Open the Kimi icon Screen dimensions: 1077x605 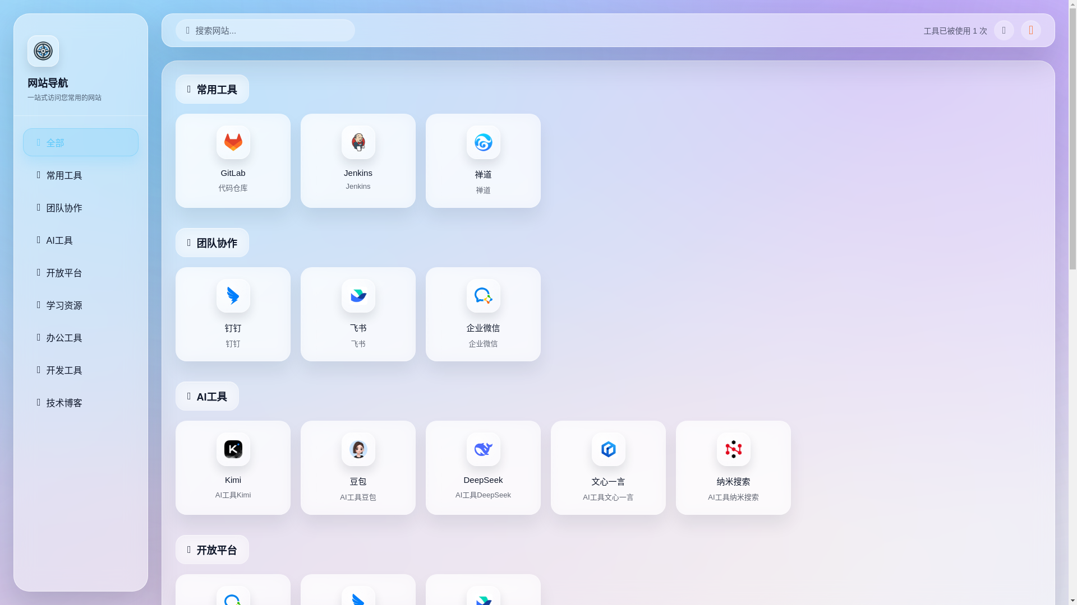[233, 449]
